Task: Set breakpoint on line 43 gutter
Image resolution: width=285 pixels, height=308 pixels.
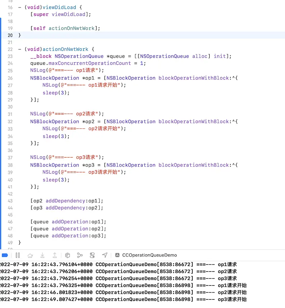Action: [10, 201]
